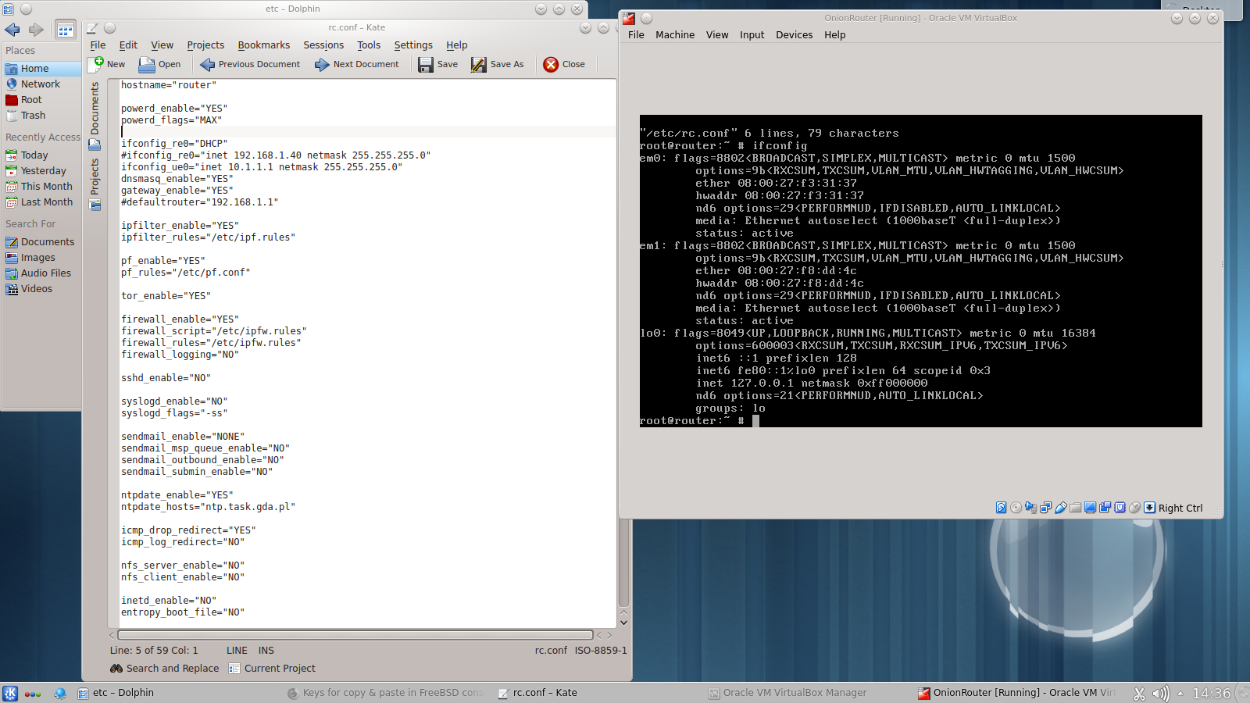Open Kate Settings menu

tap(413, 45)
